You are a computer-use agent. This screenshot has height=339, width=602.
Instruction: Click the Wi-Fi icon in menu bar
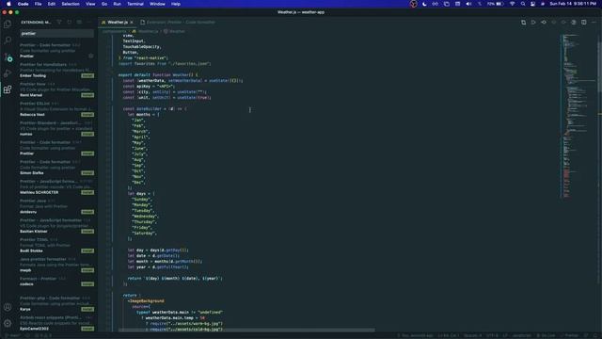click(512, 4)
